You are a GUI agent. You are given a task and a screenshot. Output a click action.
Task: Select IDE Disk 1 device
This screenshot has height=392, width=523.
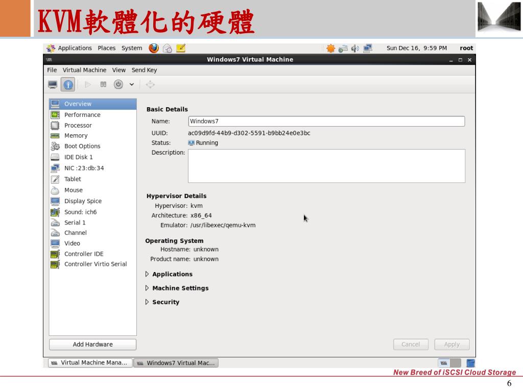(x=93, y=157)
